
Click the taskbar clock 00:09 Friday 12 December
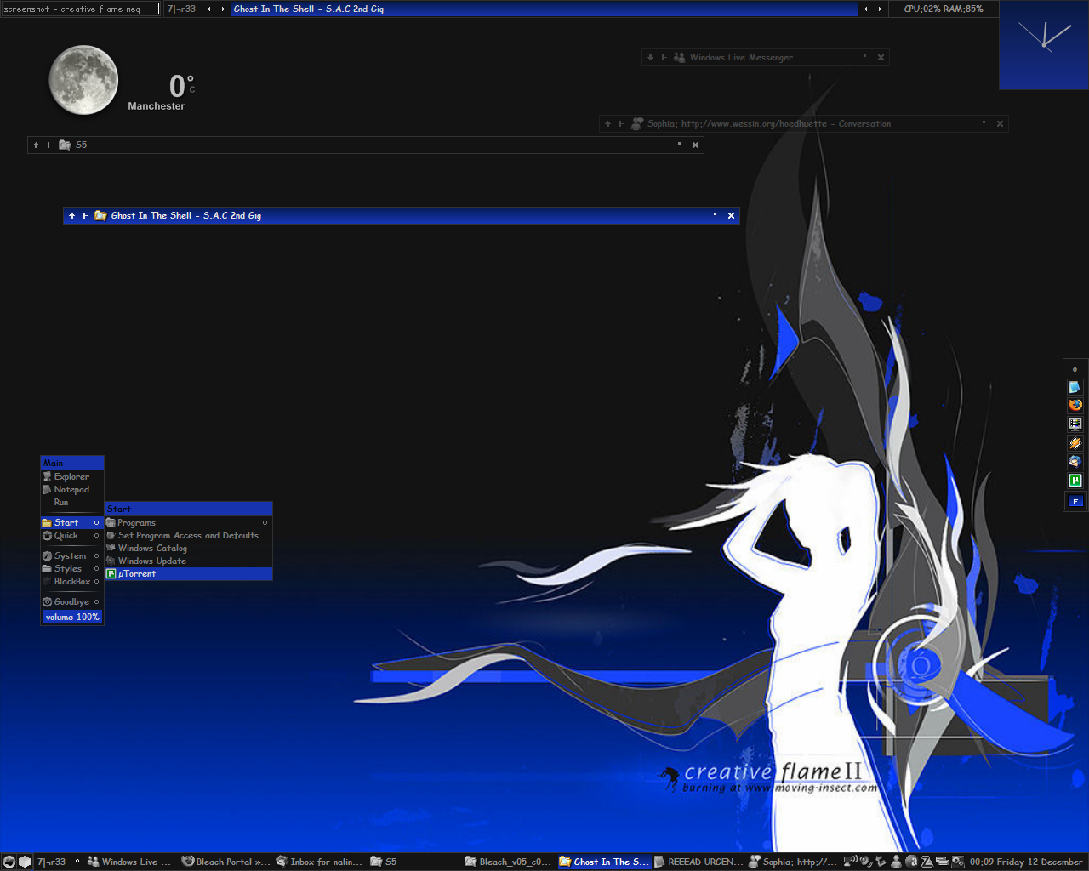(x=1026, y=862)
